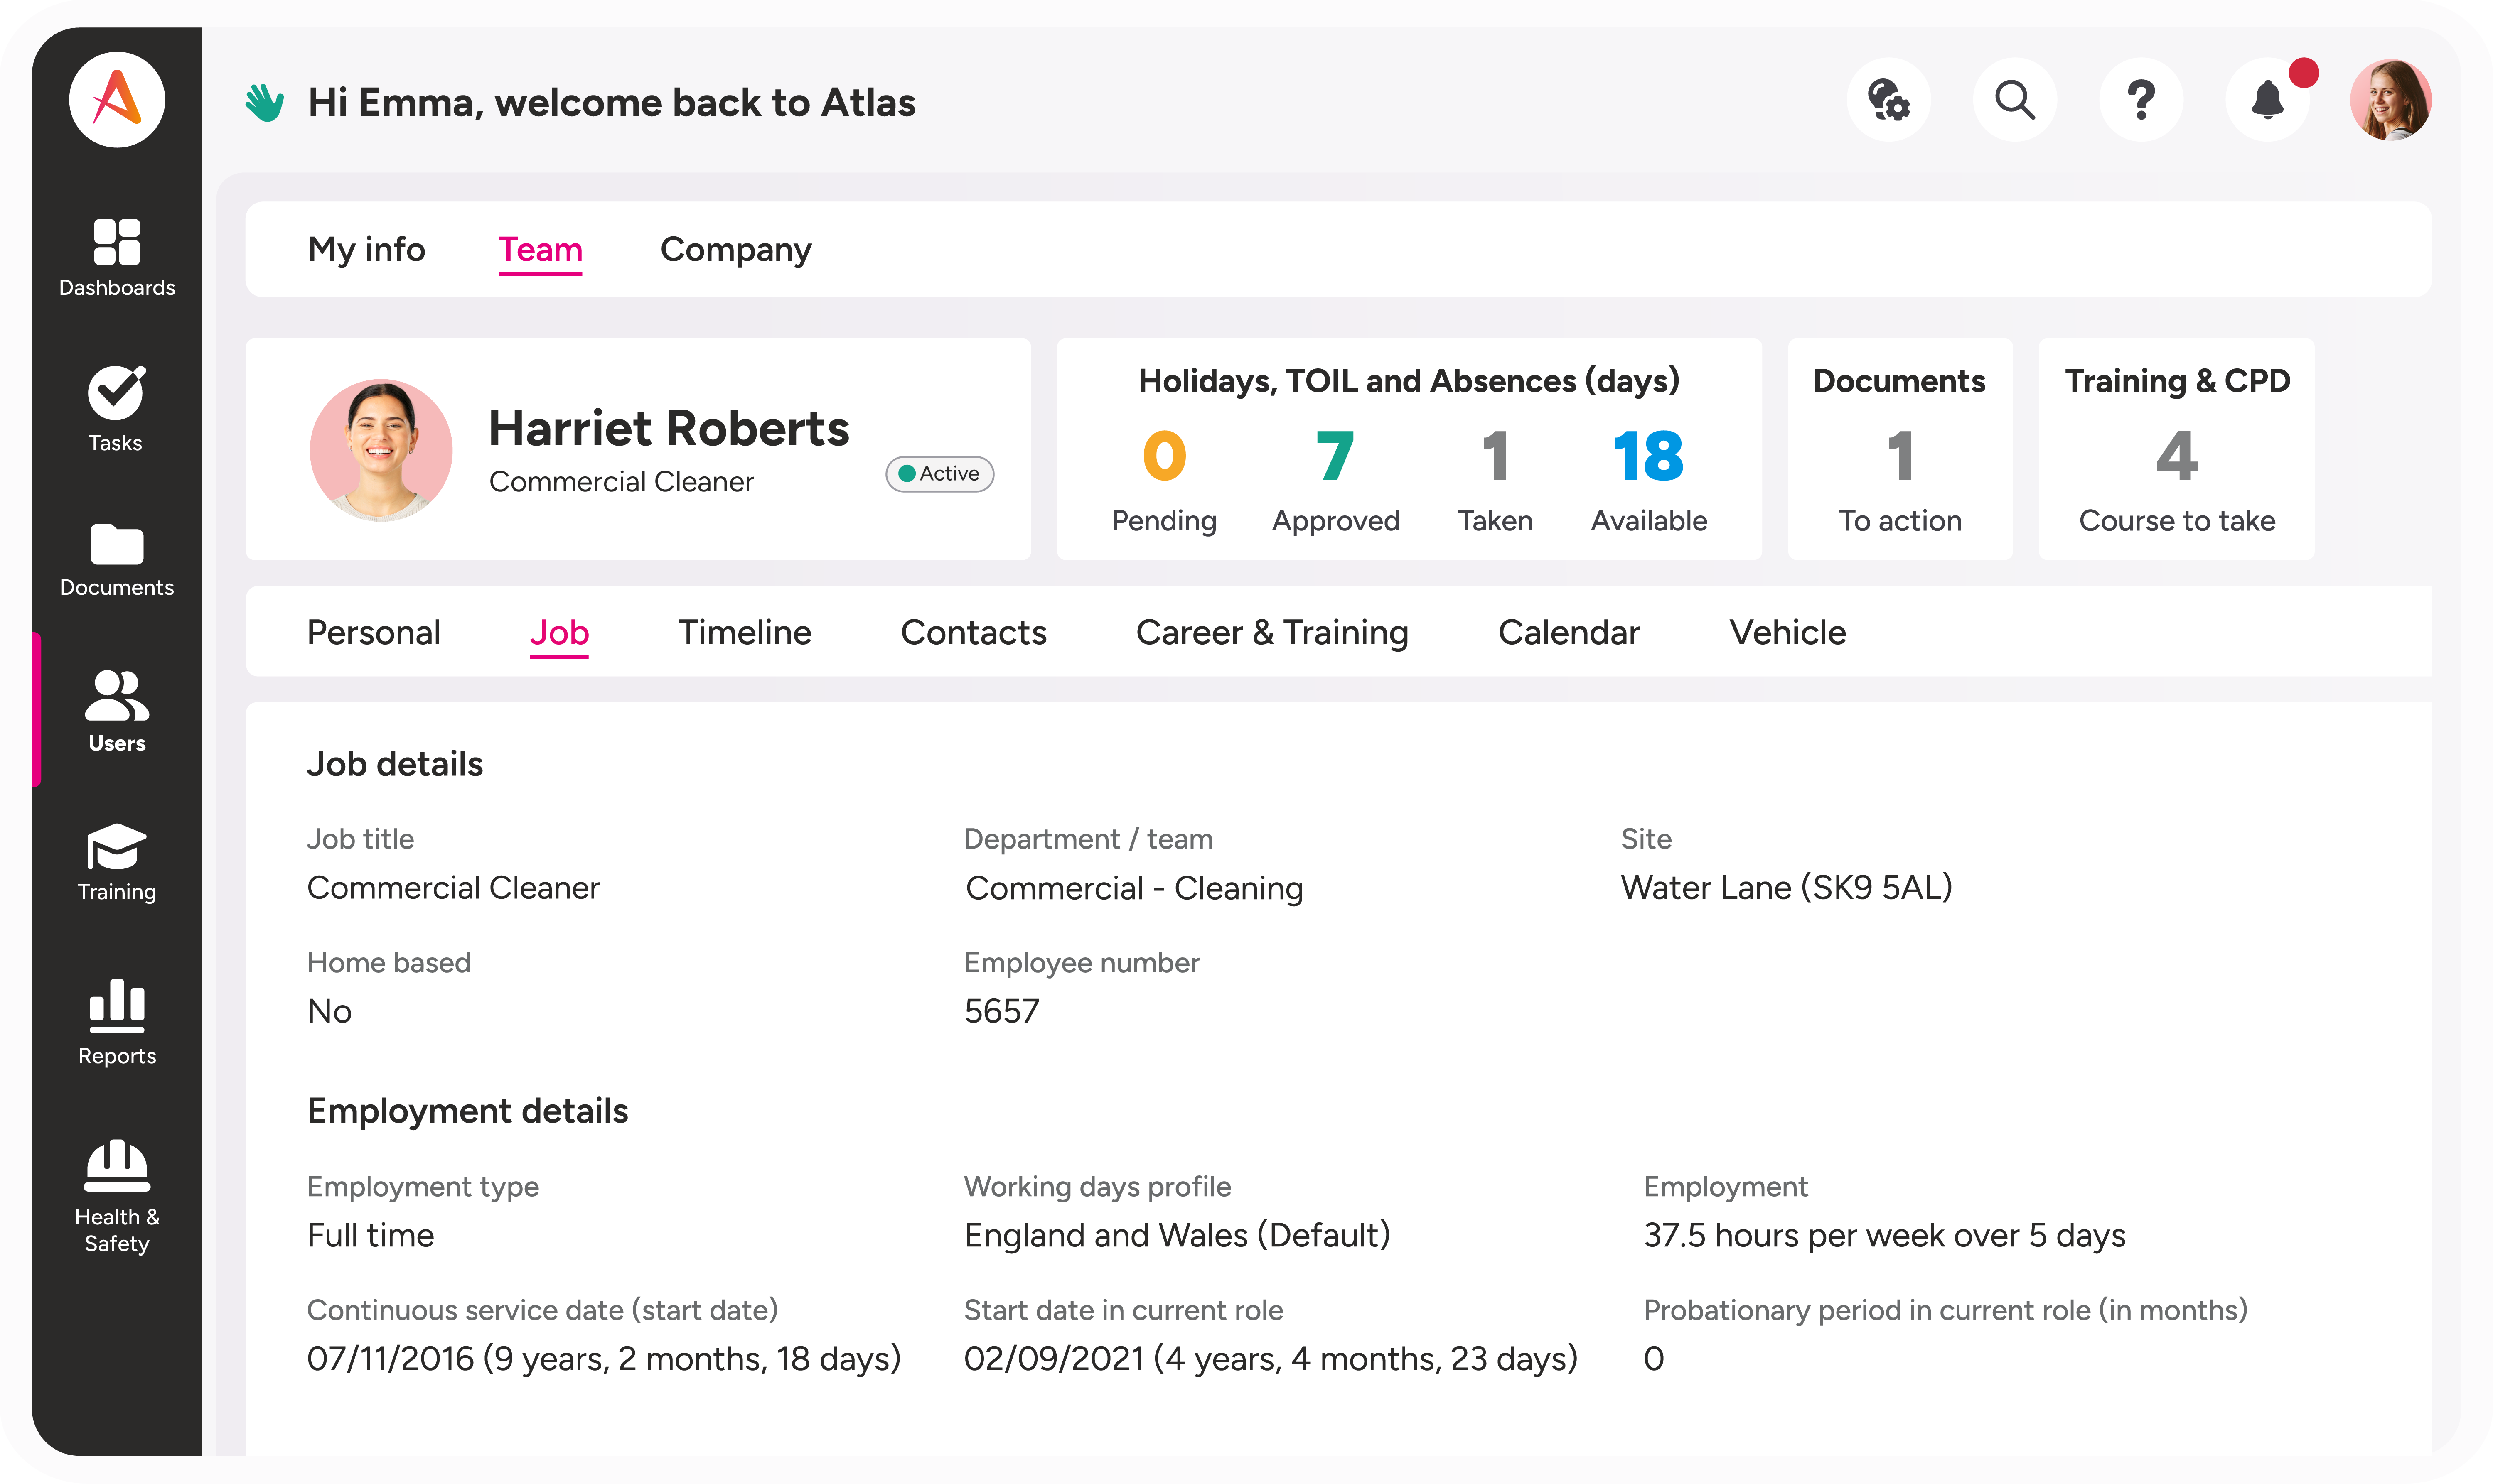This screenshot has height=1484, width=2493.
Task: Click the continuous service date 07/11/2016
Action: click(x=604, y=1358)
